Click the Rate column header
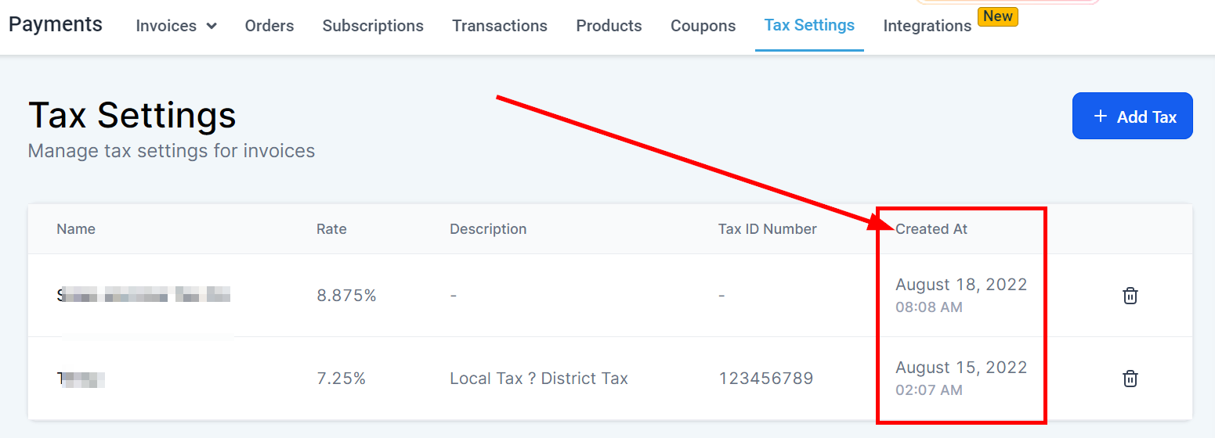 coord(331,229)
